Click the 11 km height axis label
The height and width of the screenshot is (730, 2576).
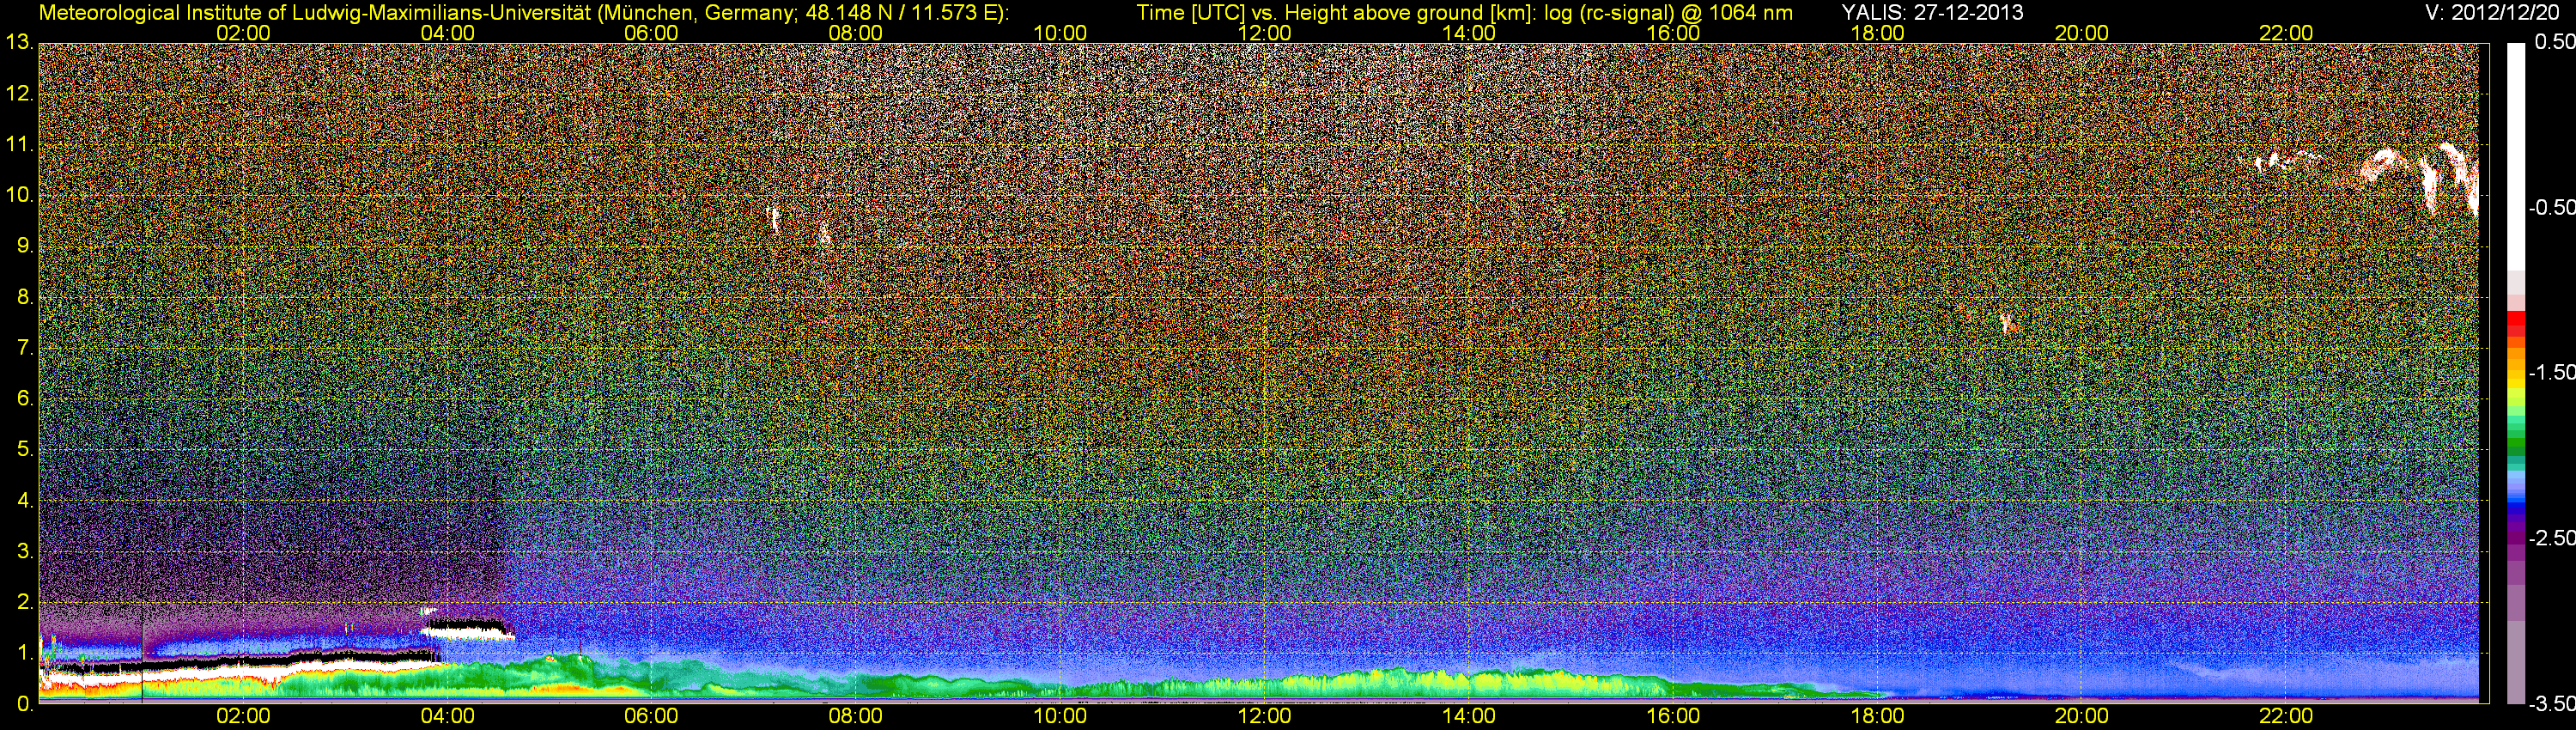point(18,145)
